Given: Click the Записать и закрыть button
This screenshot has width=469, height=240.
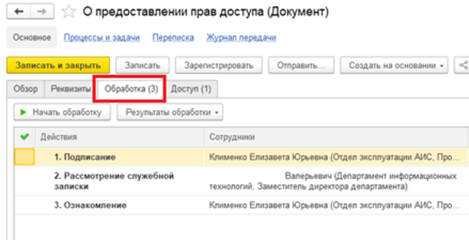Looking at the screenshot, I should pyautogui.click(x=58, y=65).
